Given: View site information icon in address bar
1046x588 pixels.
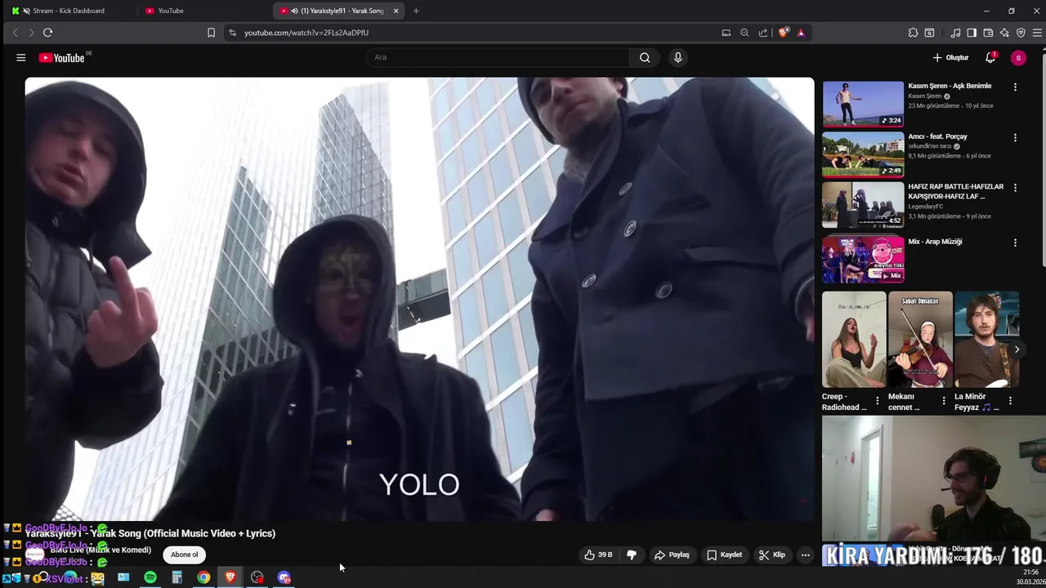Looking at the screenshot, I should click(x=232, y=33).
